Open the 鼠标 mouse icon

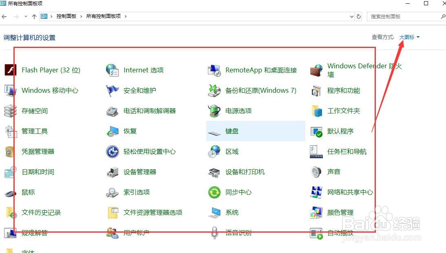click(x=11, y=193)
